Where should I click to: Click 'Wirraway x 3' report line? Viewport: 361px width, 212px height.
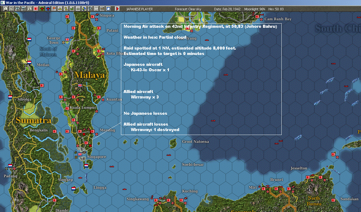[144, 97]
